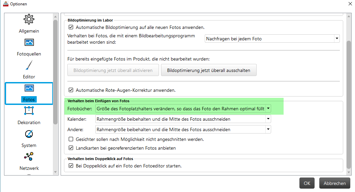Click the sidebar scroll down arrow
355x192 pixels.
click(56, 172)
